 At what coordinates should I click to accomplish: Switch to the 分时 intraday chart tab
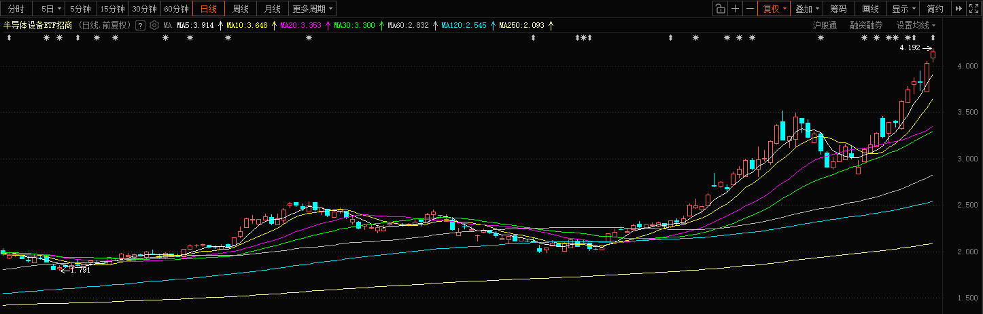16,9
